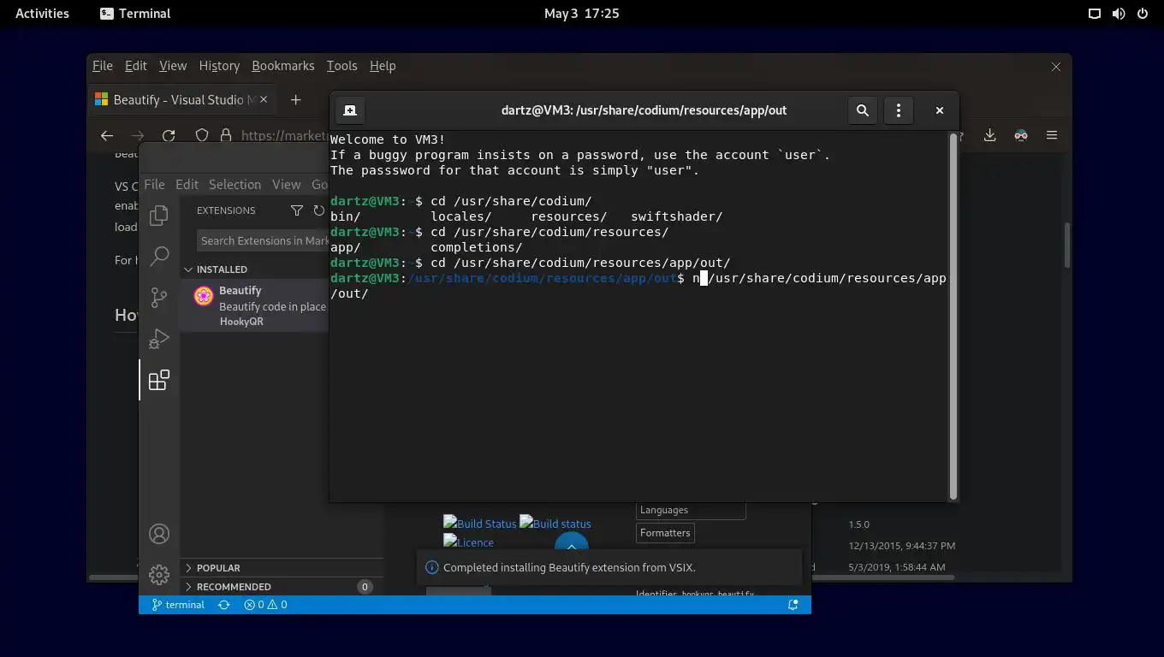This screenshot has height=657, width=1164.
Task: Click the Terminal app menu in top bar
Action: coord(135,14)
